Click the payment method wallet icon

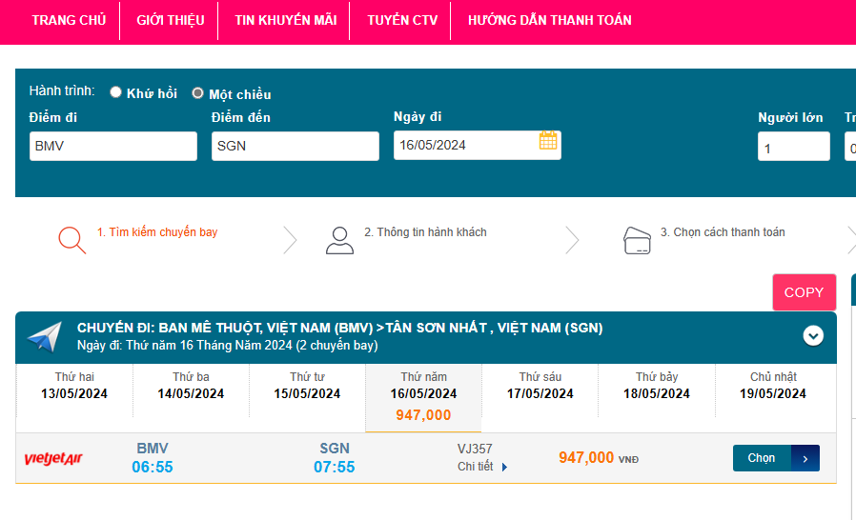637,240
